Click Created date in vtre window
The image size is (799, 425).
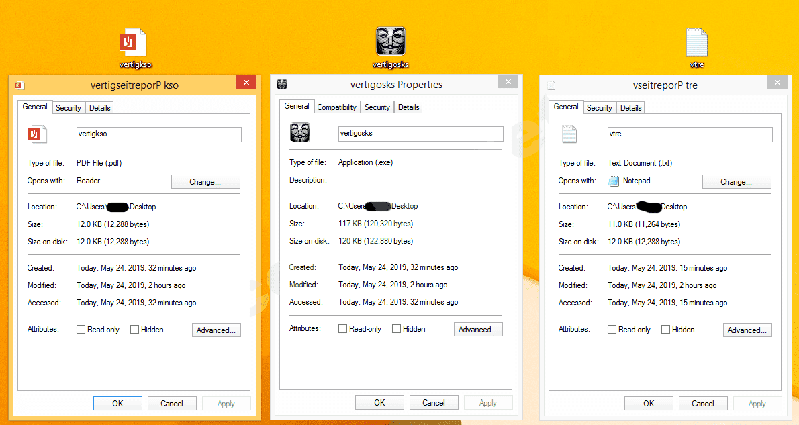(667, 268)
